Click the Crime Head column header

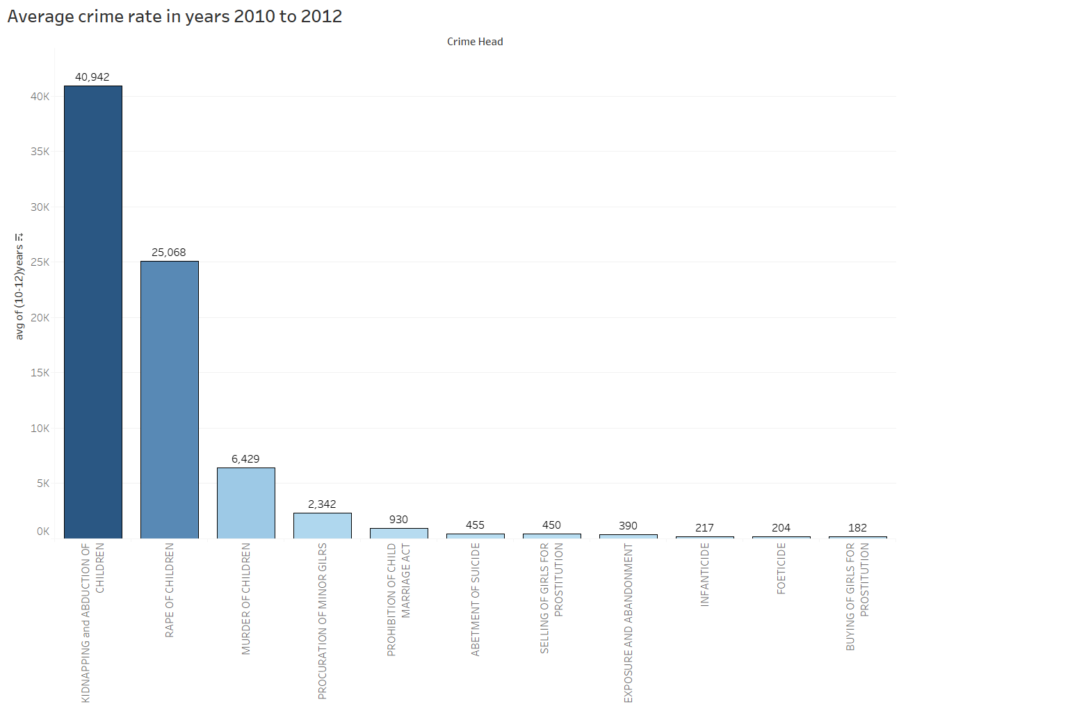475,42
